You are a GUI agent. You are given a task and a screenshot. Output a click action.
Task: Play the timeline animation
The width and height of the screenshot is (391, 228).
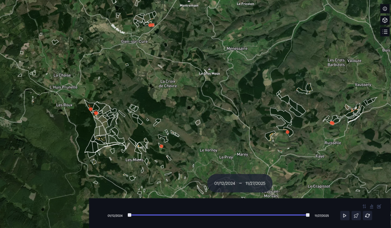344,215
